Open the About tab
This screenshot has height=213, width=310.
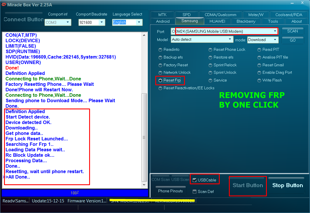(296, 21)
